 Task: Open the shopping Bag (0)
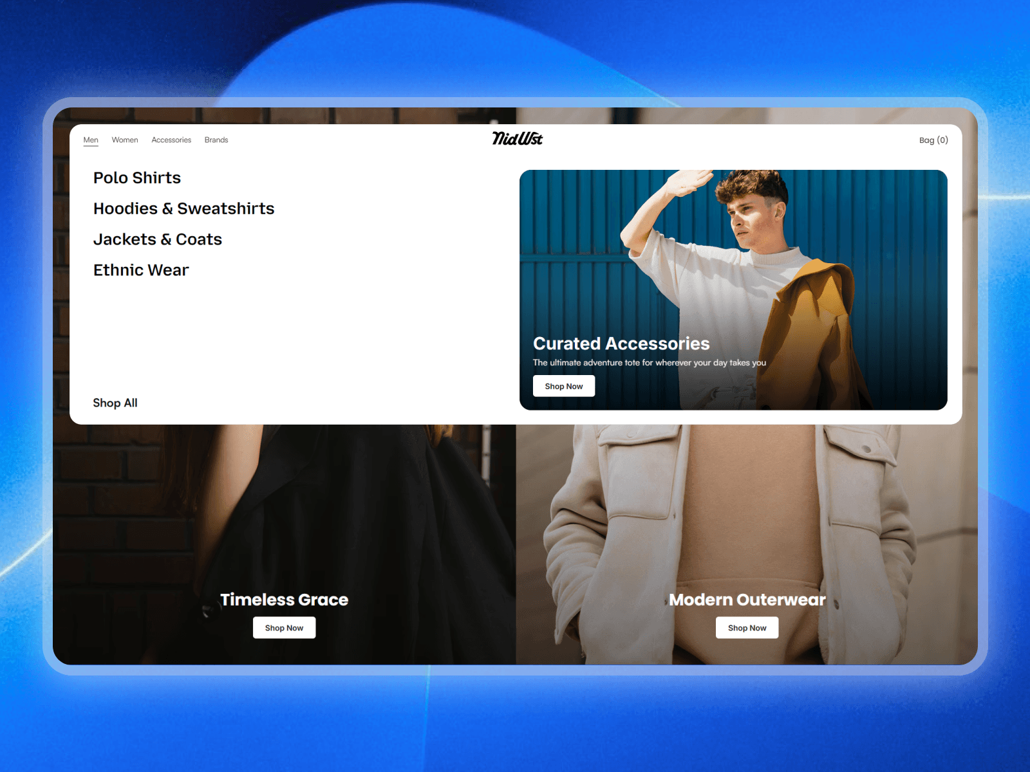click(933, 140)
